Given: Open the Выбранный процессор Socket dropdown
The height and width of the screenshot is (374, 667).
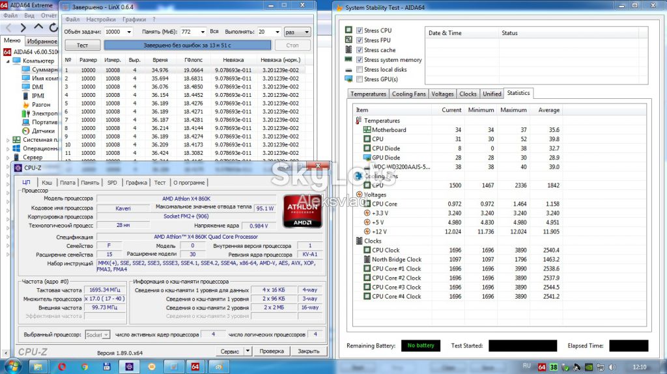Looking at the screenshot, I should pos(98,335).
